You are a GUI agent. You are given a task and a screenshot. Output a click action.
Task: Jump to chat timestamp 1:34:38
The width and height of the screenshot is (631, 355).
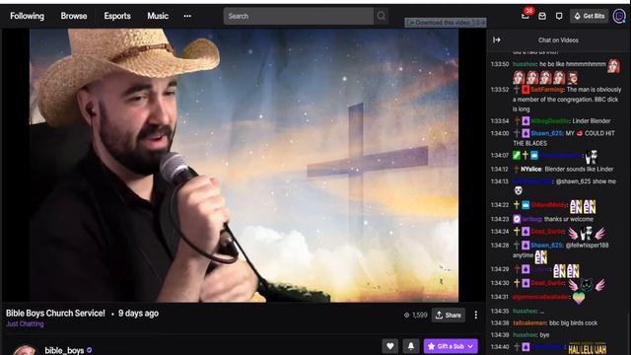(x=500, y=323)
